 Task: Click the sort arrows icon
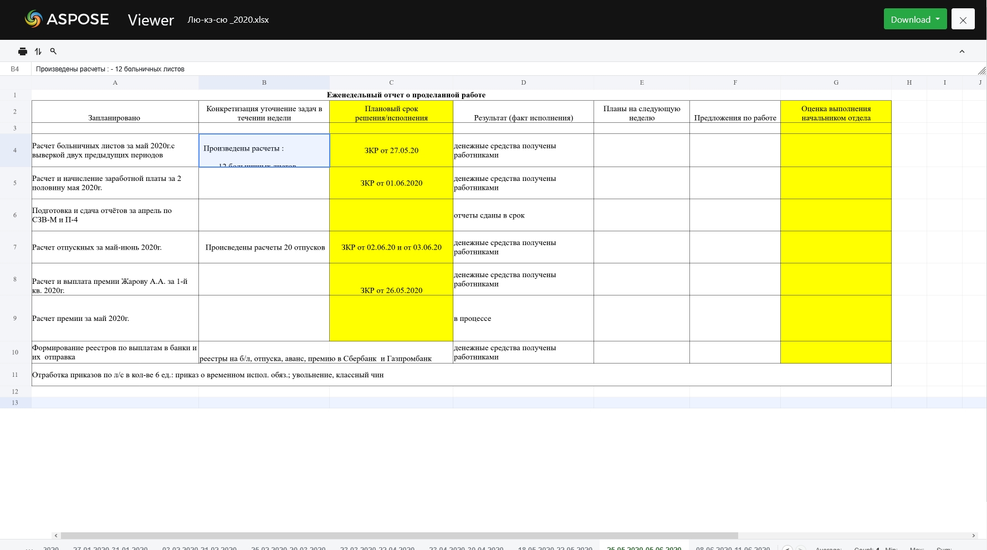[38, 51]
